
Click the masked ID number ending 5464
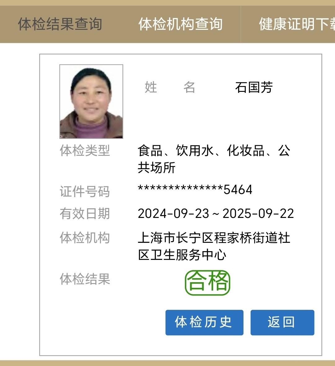click(195, 190)
